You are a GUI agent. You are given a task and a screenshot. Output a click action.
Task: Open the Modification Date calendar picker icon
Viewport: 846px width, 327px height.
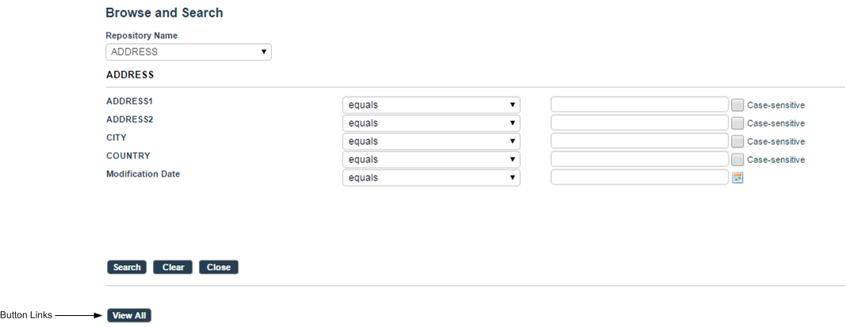click(x=737, y=178)
